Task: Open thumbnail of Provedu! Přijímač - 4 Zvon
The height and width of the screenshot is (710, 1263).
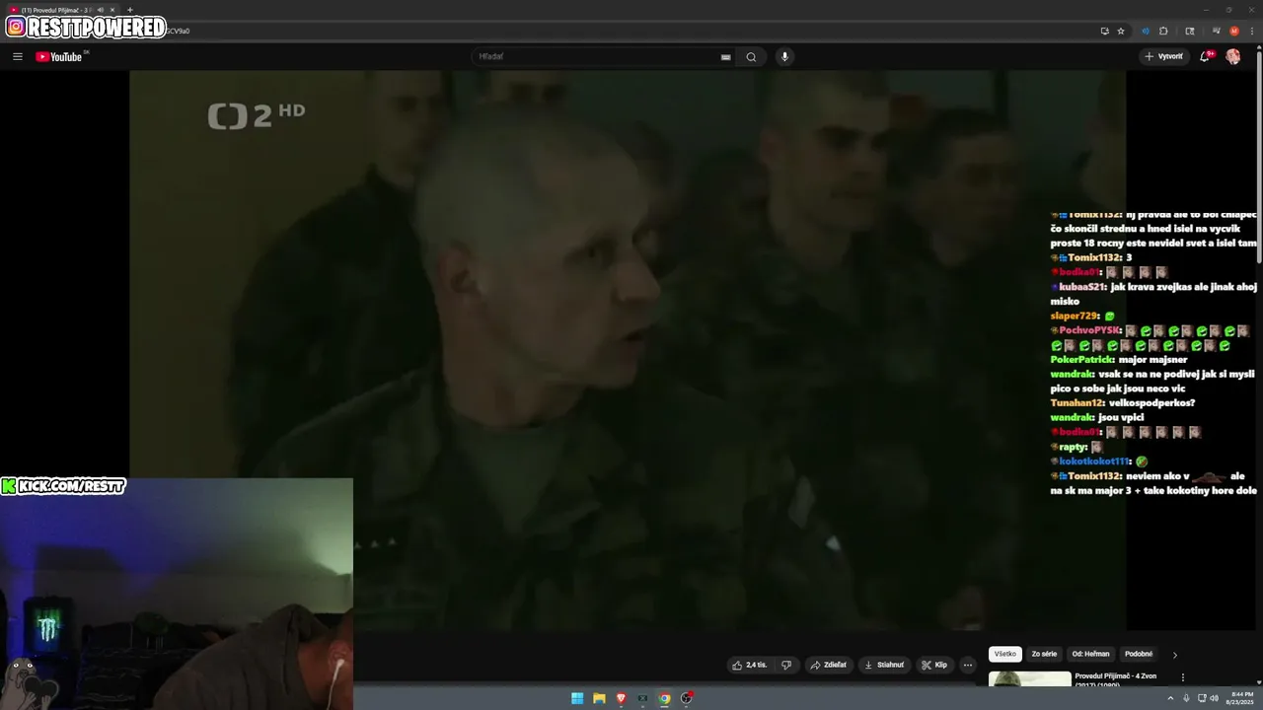Action: 1029,678
